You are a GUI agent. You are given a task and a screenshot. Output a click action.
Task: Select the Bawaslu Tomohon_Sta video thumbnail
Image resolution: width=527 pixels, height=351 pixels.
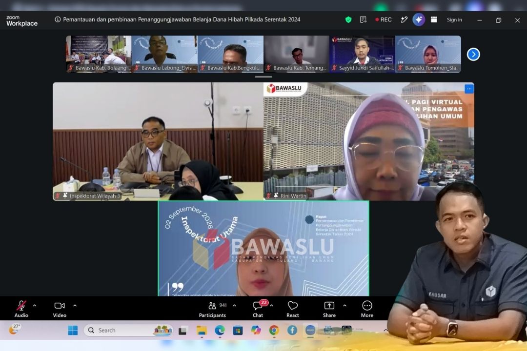pyautogui.click(x=428, y=54)
